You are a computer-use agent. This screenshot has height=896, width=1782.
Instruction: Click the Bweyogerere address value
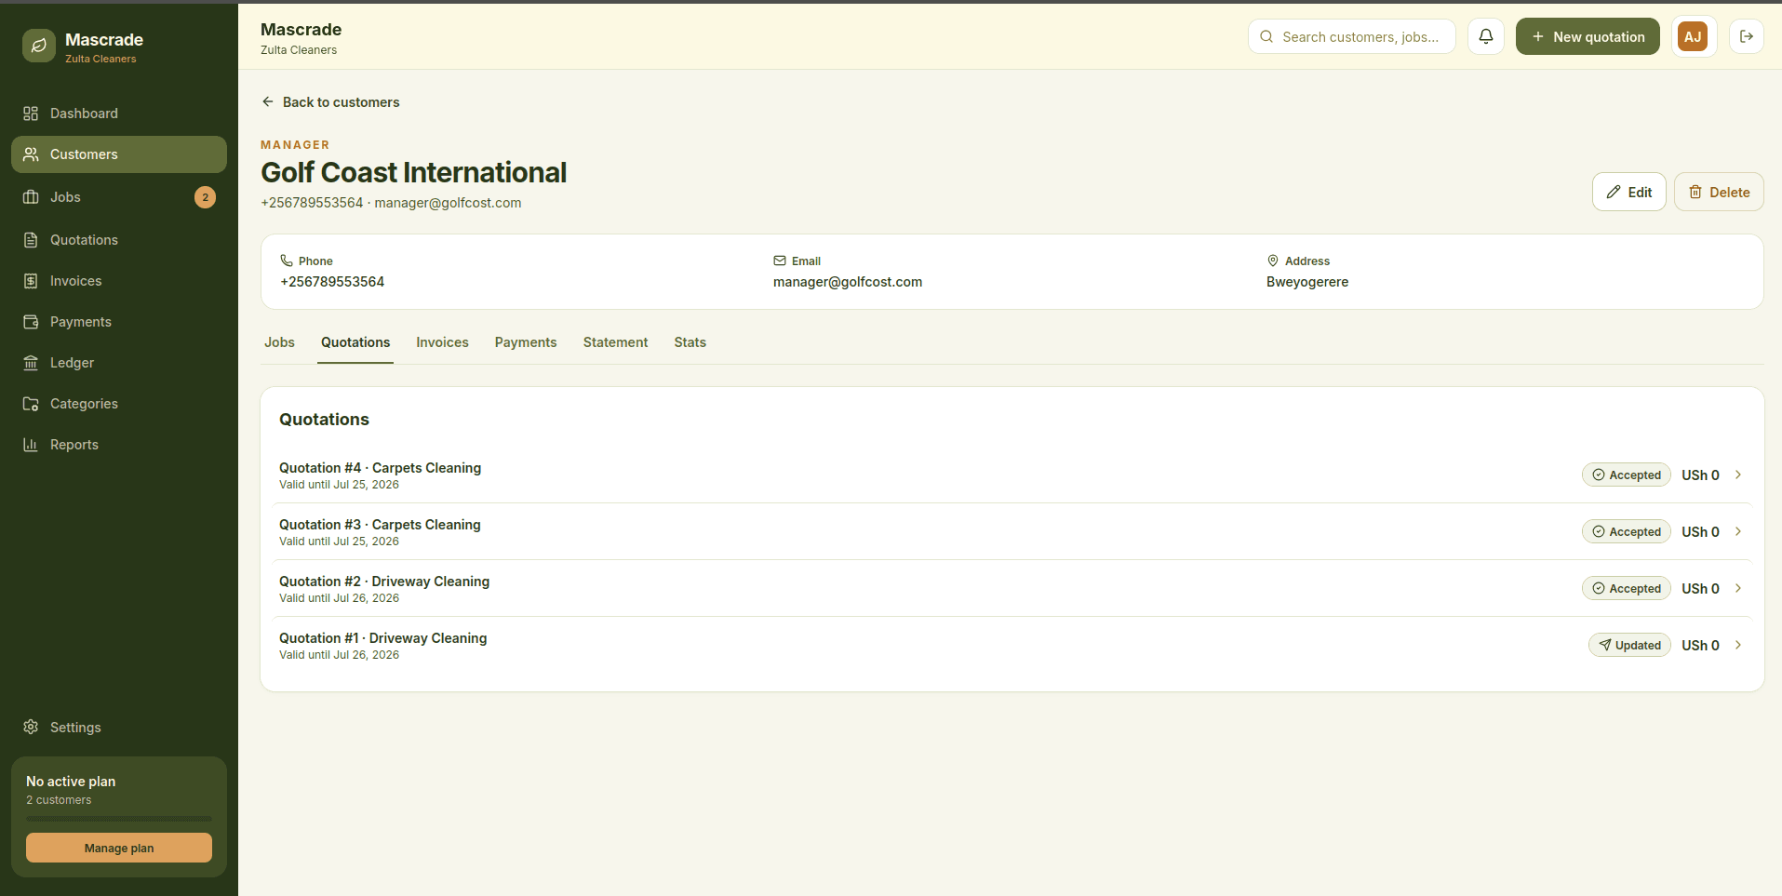(x=1307, y=282)
